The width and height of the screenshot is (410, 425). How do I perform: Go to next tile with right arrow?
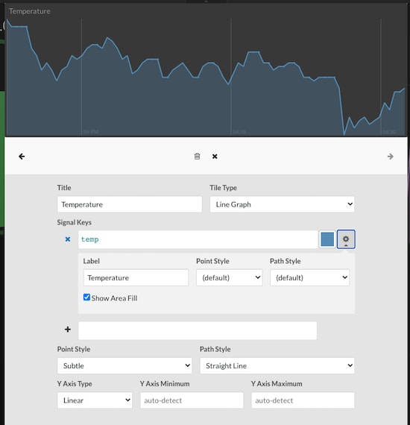390,157
